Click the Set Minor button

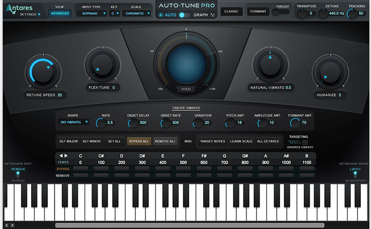pyautogui.click(x=91, y=141)
